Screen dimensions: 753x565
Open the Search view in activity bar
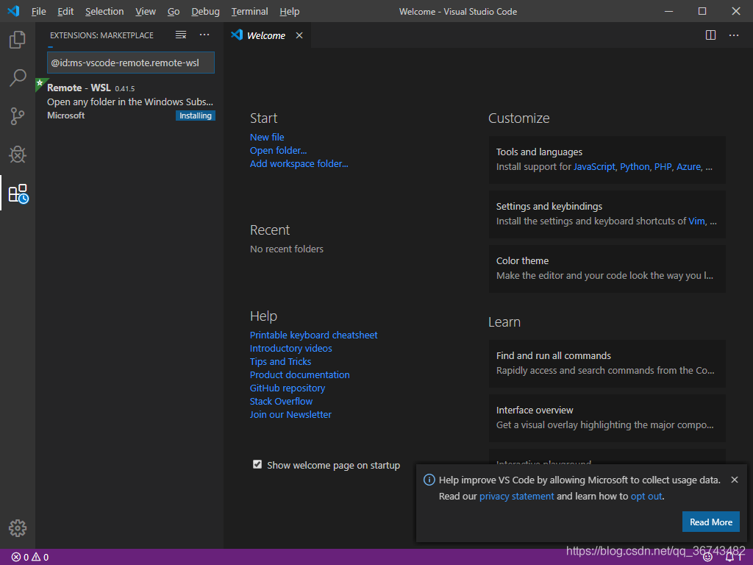18,77
